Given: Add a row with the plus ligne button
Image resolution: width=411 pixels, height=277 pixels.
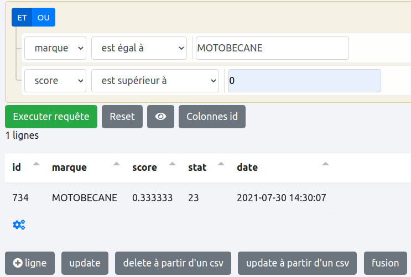Looking at the screenshot, I should point(30,263).
